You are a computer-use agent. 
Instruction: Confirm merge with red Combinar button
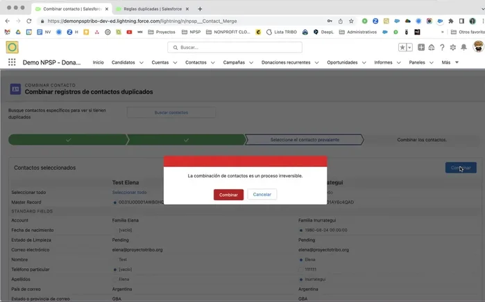point(228,195)
